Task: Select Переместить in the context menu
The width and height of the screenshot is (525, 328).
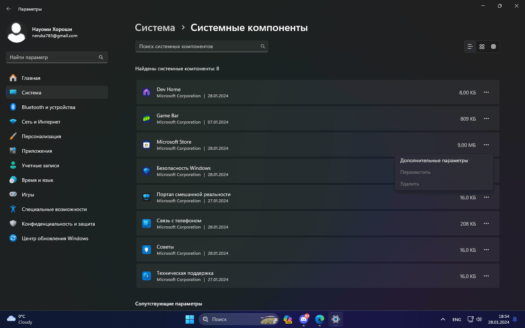Action: pyautogui.click(x=444, y=172)
